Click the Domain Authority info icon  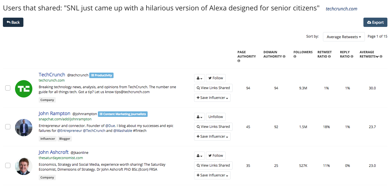284,56
